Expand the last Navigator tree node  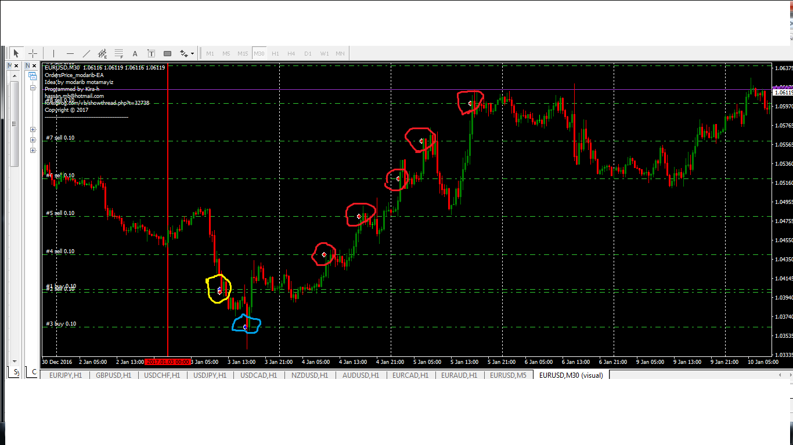[33, 150]
